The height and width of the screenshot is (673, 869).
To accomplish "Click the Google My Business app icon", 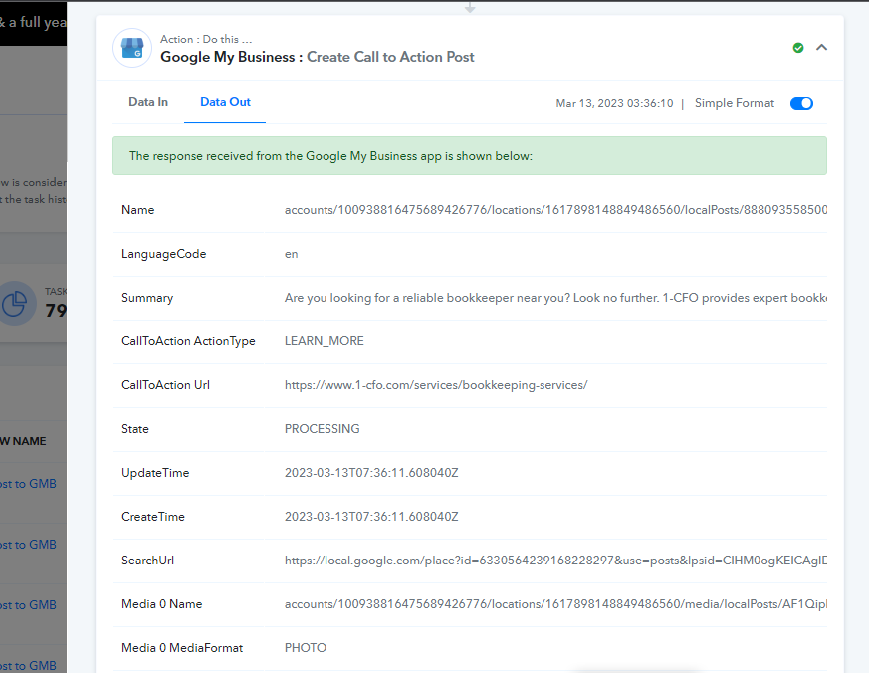I will [x=132, y=48].
